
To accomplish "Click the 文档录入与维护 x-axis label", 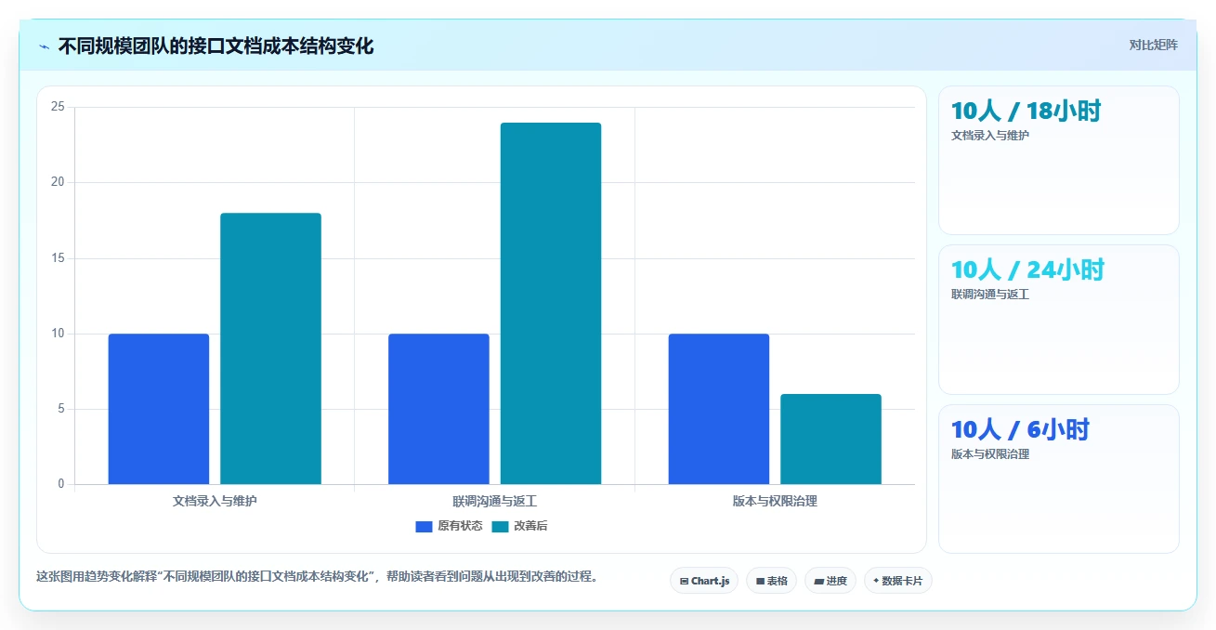I will click(215, 501).
